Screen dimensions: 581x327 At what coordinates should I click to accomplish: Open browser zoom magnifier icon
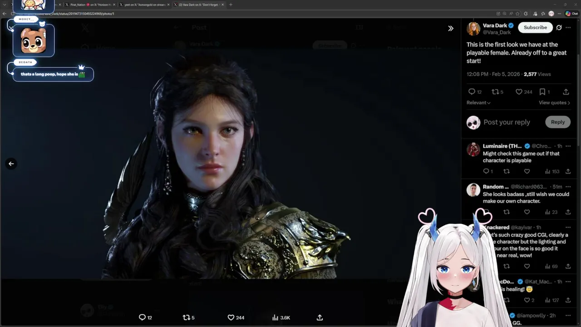pos(504,14)
